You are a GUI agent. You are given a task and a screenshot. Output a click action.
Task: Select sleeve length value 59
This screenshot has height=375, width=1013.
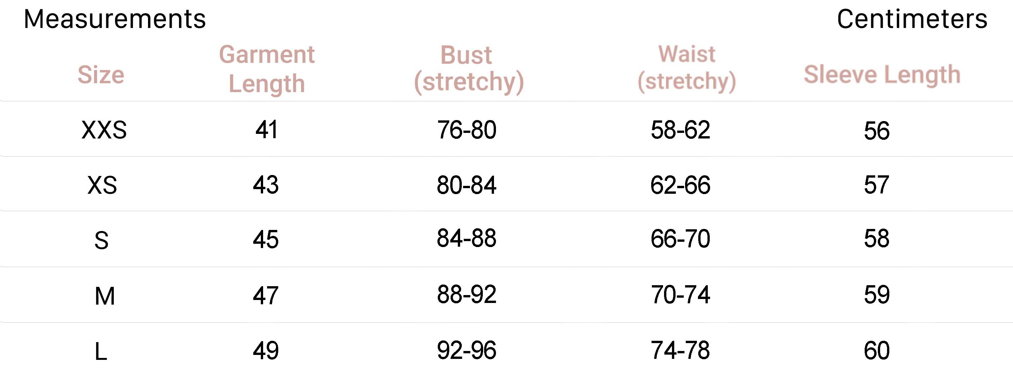[x=877, y=294]
